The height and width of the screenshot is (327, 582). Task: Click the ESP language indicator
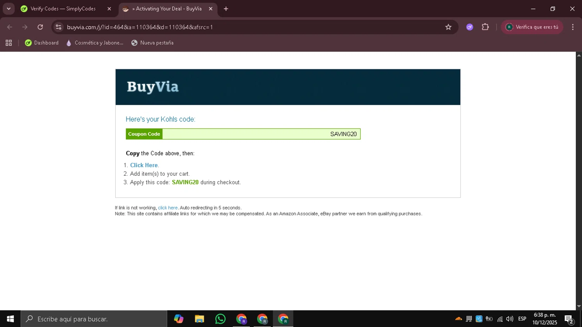pos(522,319)
